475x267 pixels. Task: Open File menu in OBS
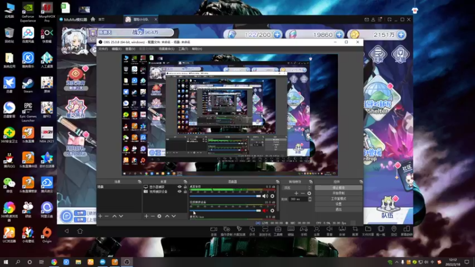click(103, 49)
